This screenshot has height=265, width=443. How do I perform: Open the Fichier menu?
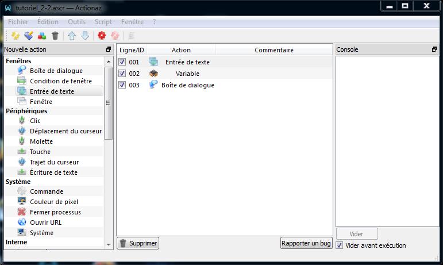(18, 21)
